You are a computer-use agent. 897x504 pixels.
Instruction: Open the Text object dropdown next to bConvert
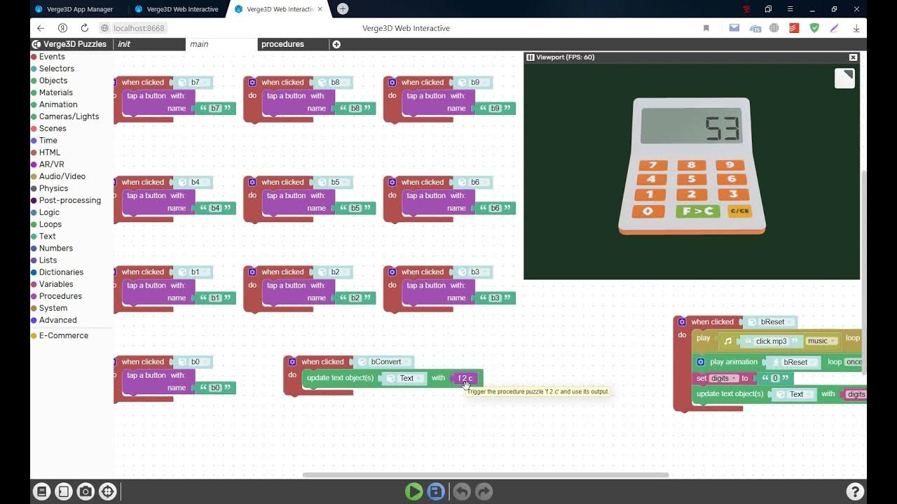[x=404, y=378]
